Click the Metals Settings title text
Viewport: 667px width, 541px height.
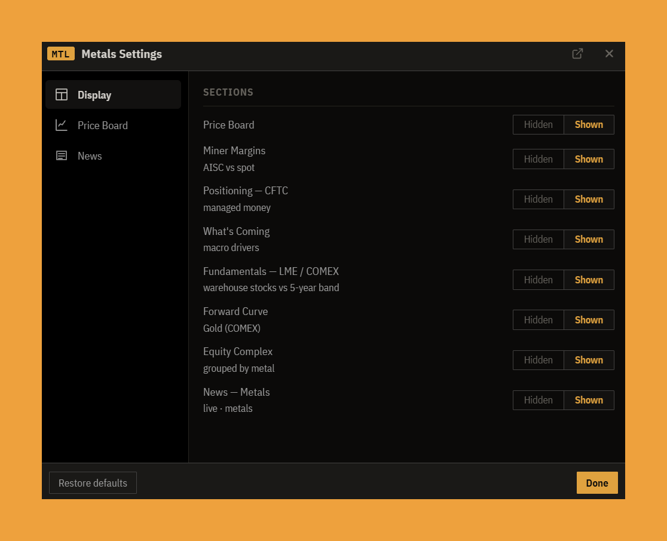tap(122, 54)
